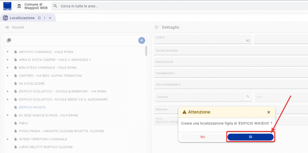
Task: Click the Missione field
Action: [x=231, y=109]
